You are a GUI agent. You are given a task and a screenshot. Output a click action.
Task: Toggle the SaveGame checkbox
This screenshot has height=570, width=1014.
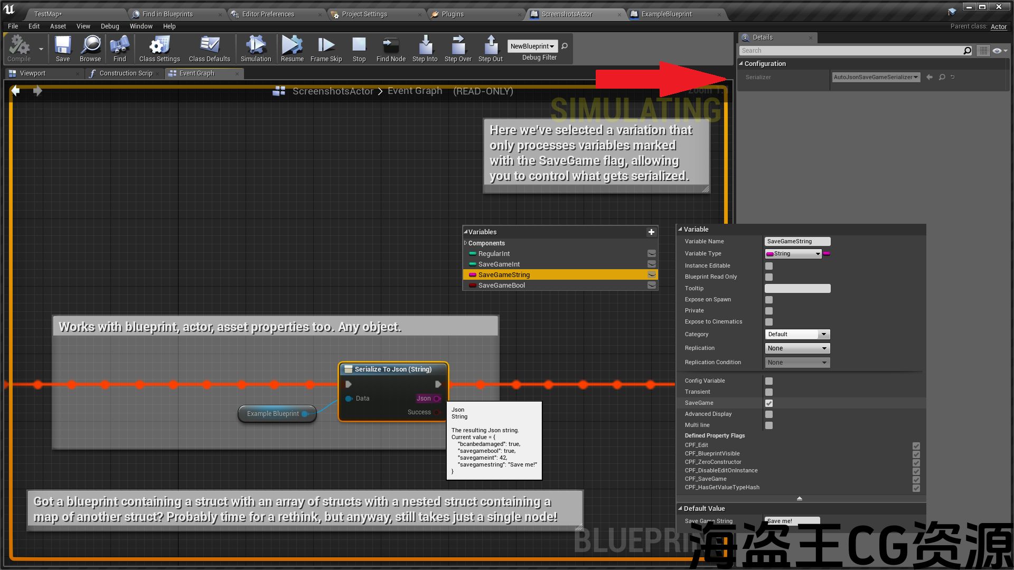pos(769,403)
